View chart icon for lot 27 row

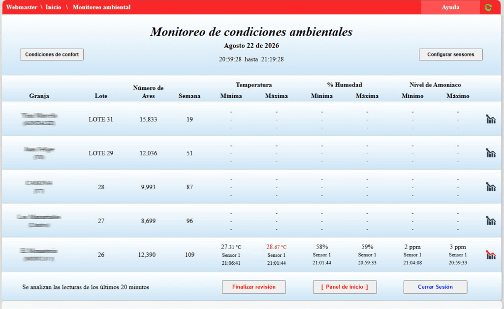pos(491,221)
